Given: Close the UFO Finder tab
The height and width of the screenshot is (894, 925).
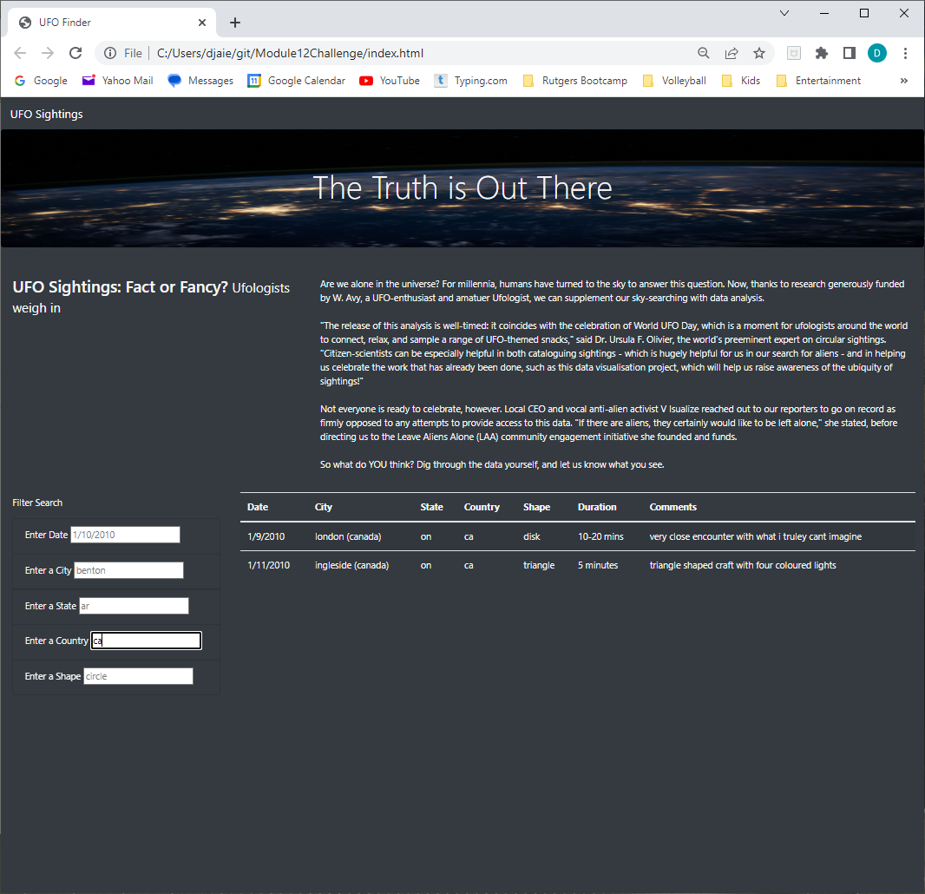Looking at the screenshot, I should click(202, 23).
